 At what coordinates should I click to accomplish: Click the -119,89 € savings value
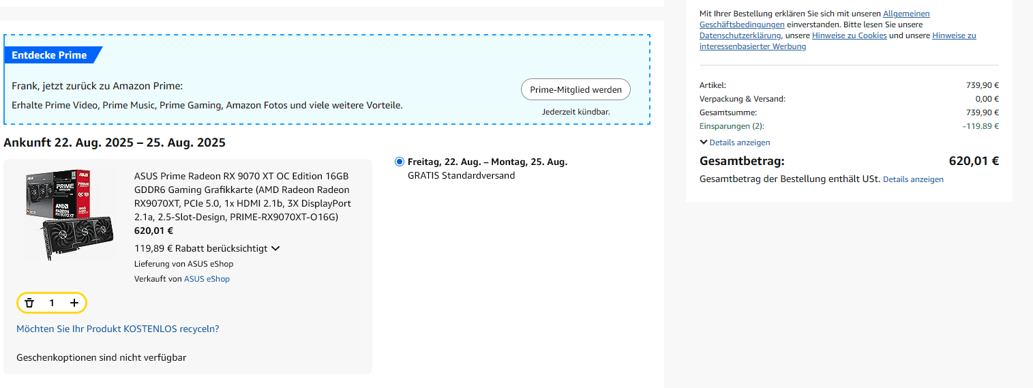point(980,126)
